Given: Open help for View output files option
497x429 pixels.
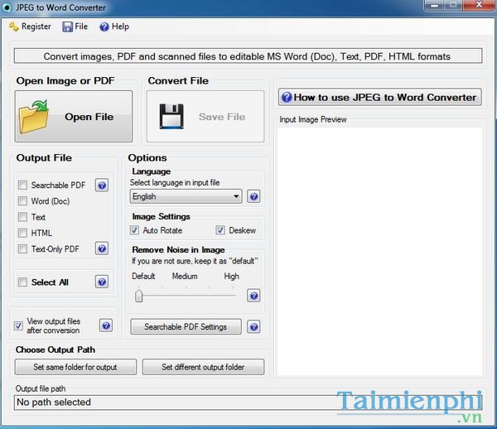Looking at the screenshot, I should point(106,325).
